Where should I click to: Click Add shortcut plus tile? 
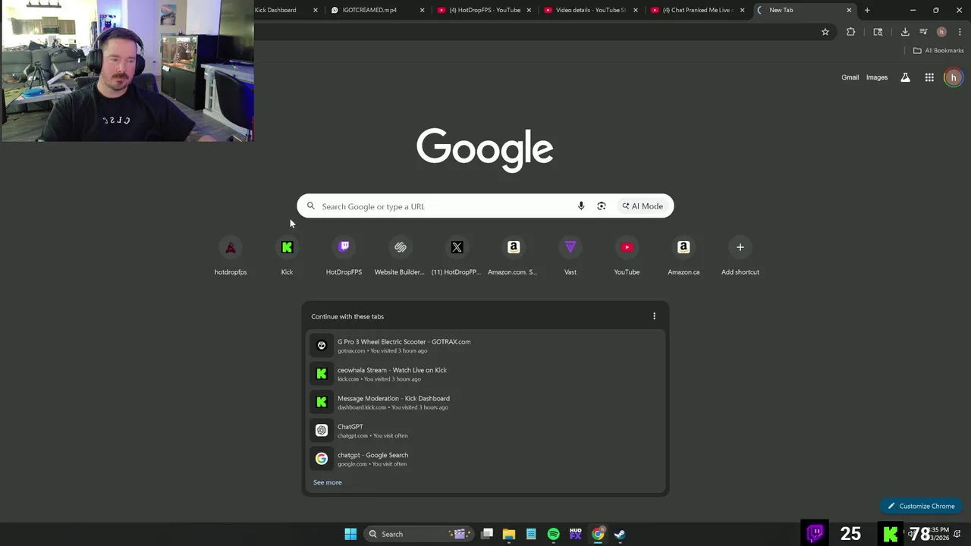740,256
